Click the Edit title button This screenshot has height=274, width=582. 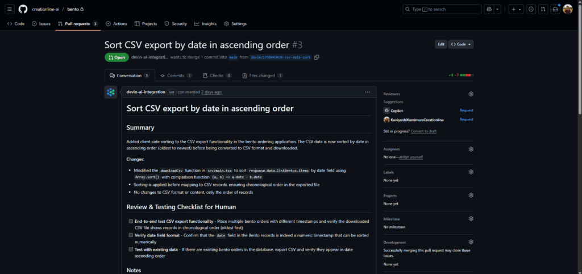(x=440, y=44)
